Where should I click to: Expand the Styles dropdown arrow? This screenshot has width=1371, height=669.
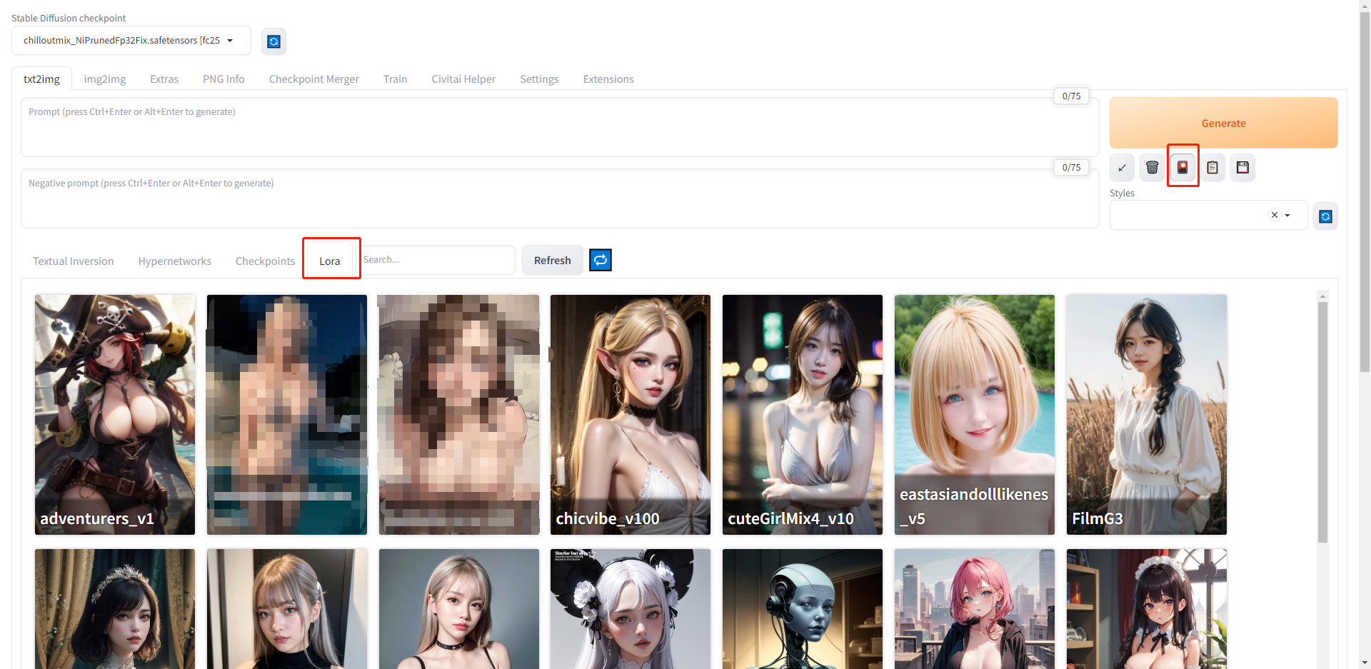1287,215
